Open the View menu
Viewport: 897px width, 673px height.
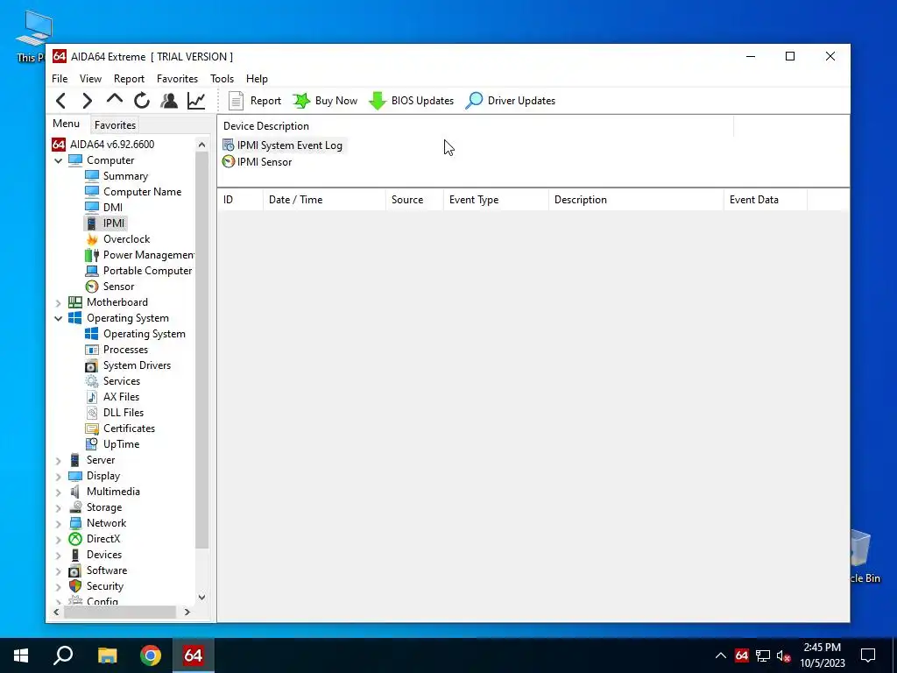click(90, 79)
